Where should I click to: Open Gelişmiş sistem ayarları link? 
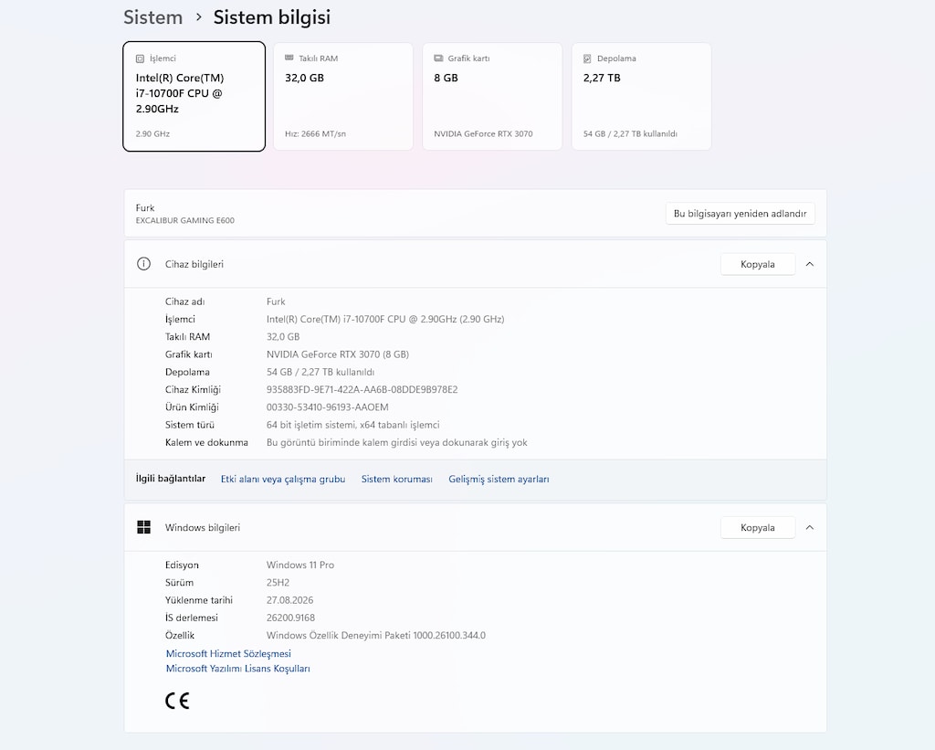[499, 479]
